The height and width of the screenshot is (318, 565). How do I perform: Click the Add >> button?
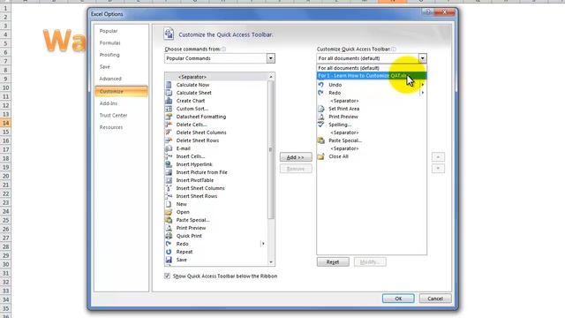[x=296, y=157]
